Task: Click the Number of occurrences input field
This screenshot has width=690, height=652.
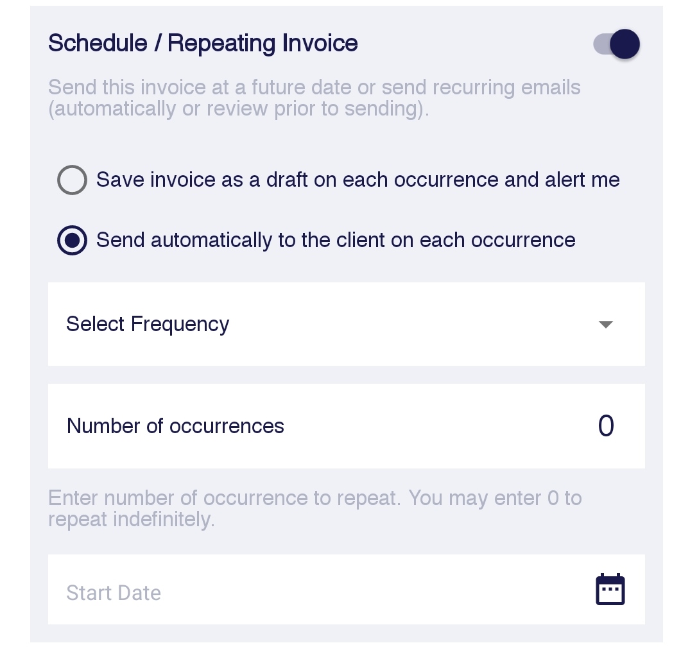Action: 347,426
